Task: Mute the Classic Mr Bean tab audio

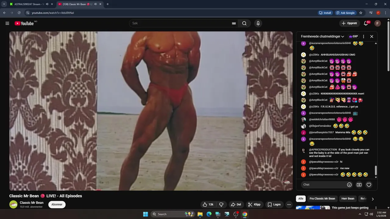Action: pyautogui.click(x=95, y=4)
